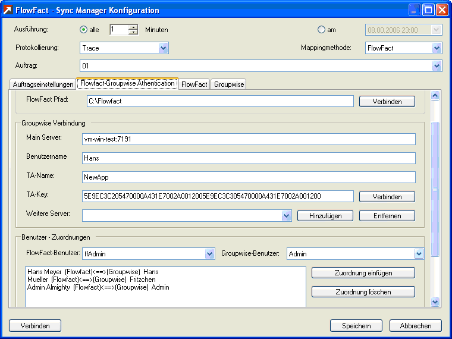The height and width of the screenshot is (339, 452).
Task: Open the Protokollierung Trace dropdown
Action: (x=164, y=48)
